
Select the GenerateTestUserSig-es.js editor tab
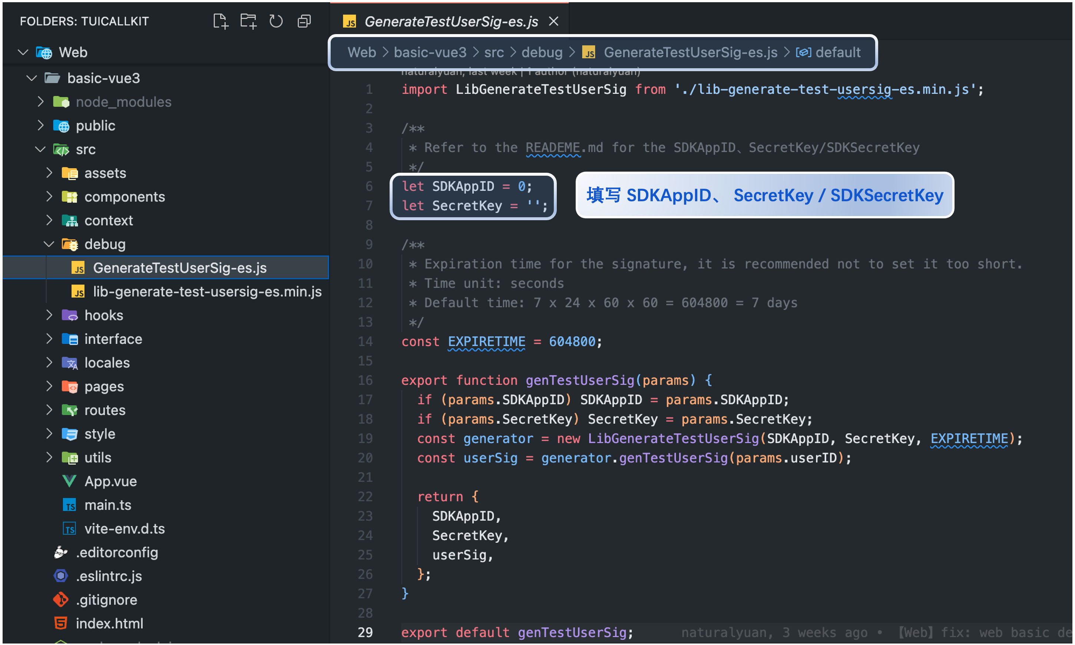(451, 21)
